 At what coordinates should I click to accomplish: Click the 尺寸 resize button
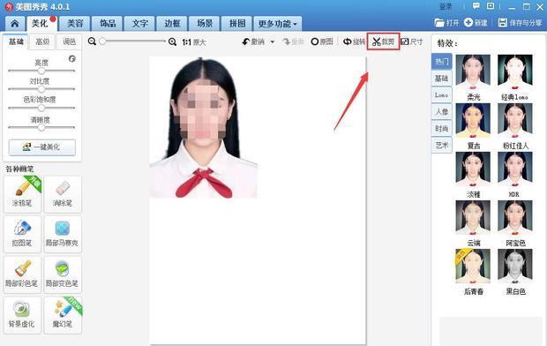click(x=412, y=41)
